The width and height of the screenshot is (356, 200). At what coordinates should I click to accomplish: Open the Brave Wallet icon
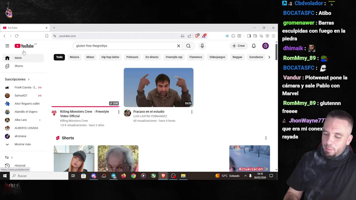coord(255,36)
